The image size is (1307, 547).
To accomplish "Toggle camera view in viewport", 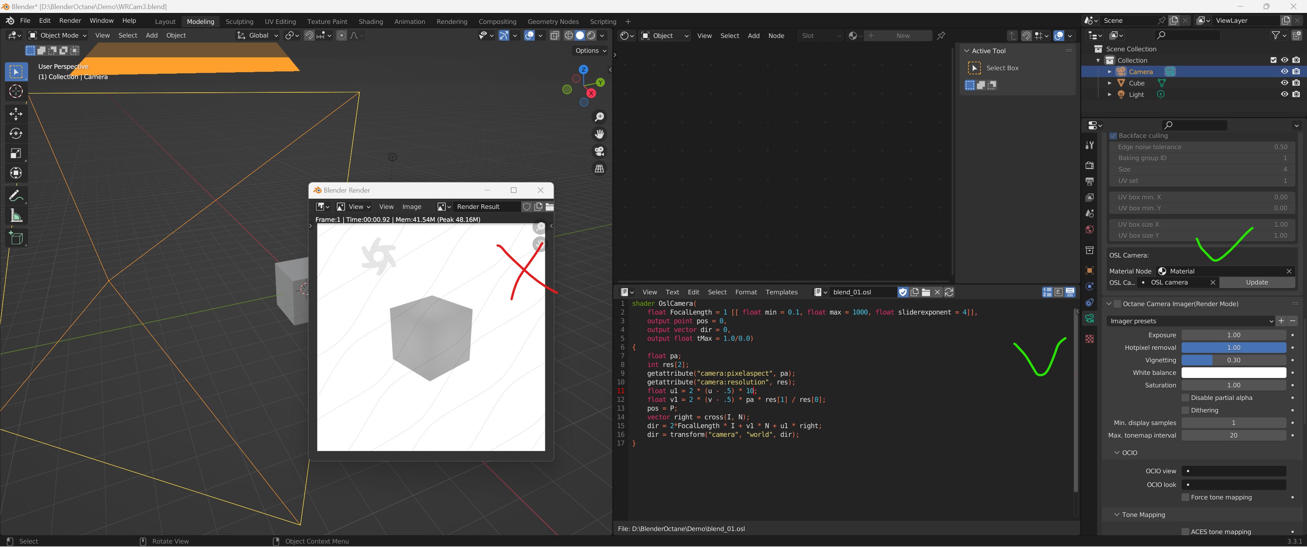I will [599, 151].
